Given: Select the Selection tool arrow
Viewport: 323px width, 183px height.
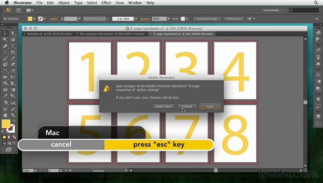Looking at the screenshot, I should (x=5, y=34).
